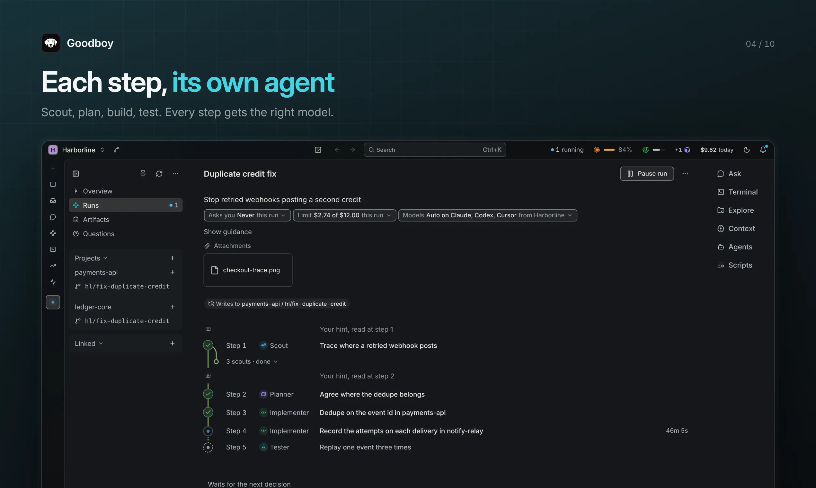Click Pause run button

point(647,174)
